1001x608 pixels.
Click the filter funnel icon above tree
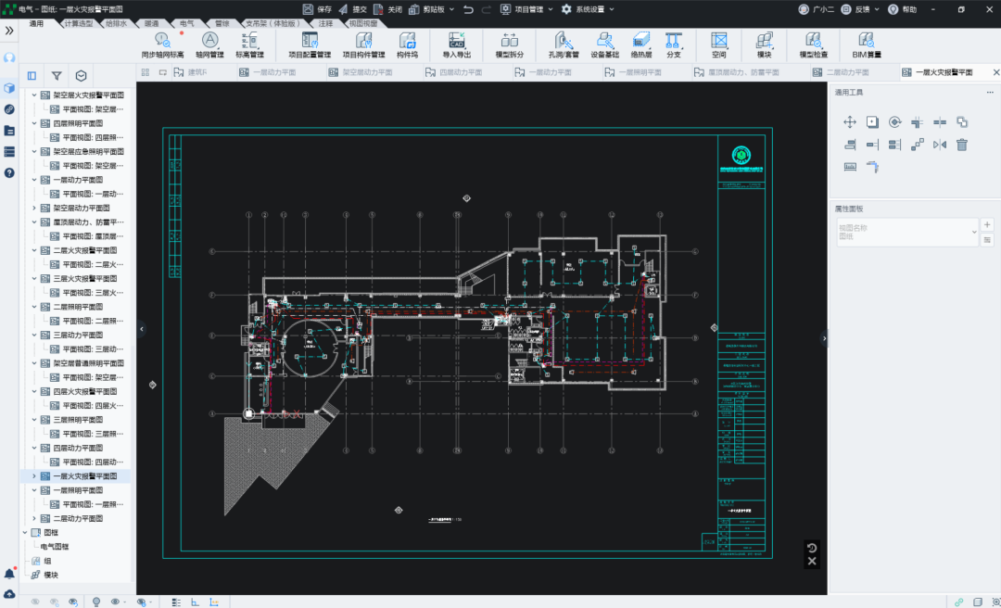57,76
